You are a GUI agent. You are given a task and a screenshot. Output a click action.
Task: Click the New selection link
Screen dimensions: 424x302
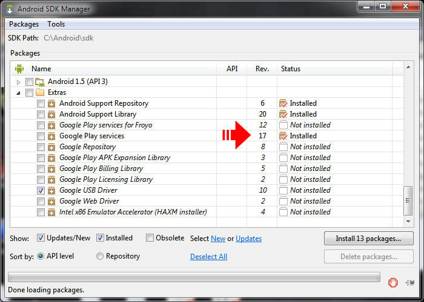[x=218, y=239]
